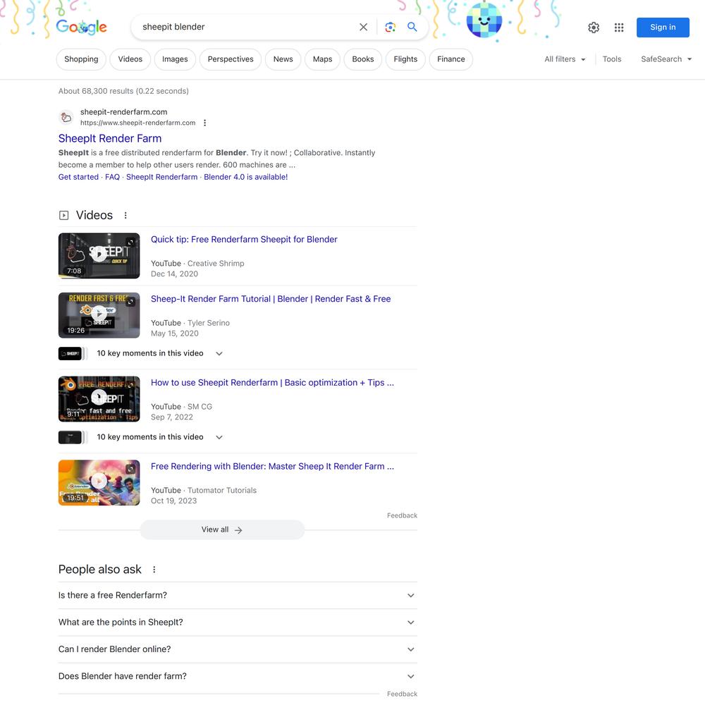The height and width of the screenshot is (705, 705).
Task: Switch to the Books tab
Action: point(363,59)
